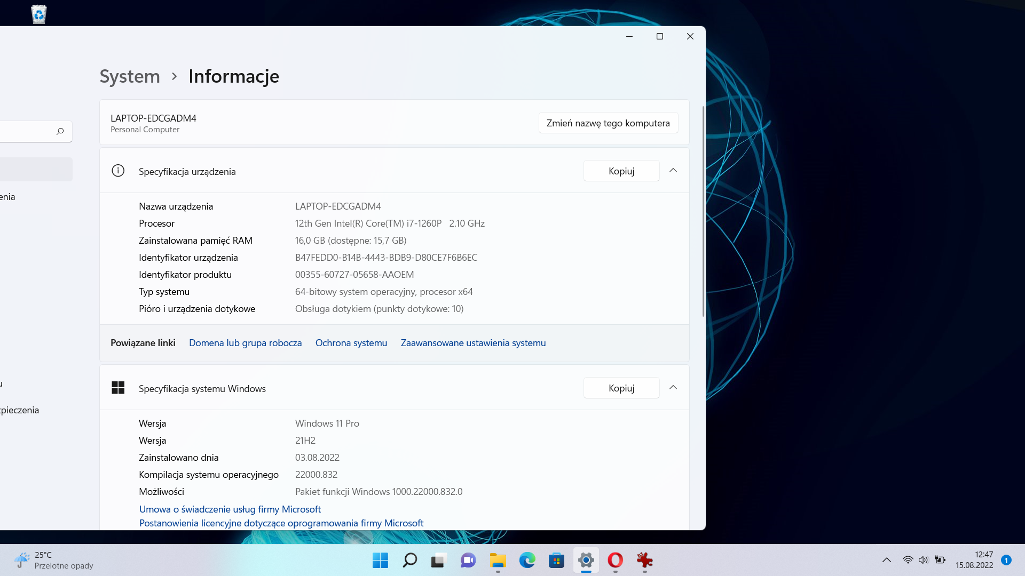Viewport: 1025px width, 576px height.
Task: Click the processor value 12th Gen Intel Core i7-1260P
Action: [x=390, y=223]
